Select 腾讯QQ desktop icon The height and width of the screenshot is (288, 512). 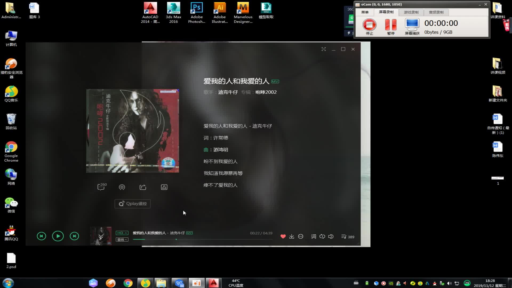[11, 233]
